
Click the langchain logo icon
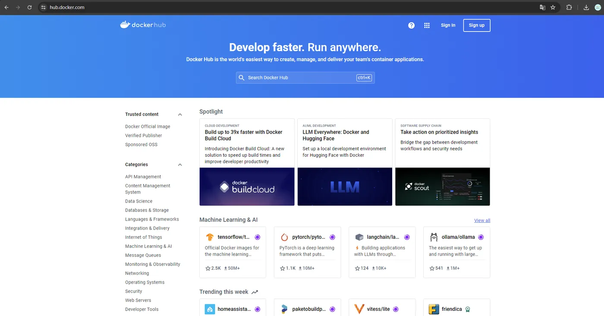point(359,237)
